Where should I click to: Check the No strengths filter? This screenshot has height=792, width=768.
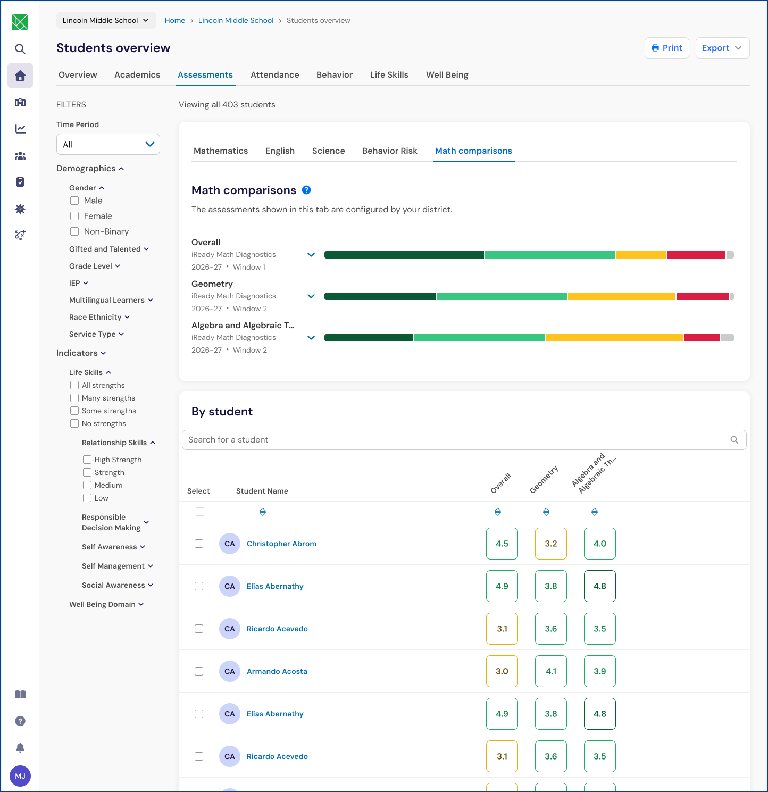(x=74, y=423)
